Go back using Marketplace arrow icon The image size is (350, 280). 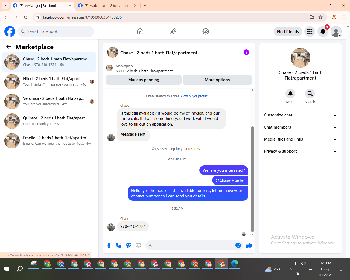pos(9,47)
